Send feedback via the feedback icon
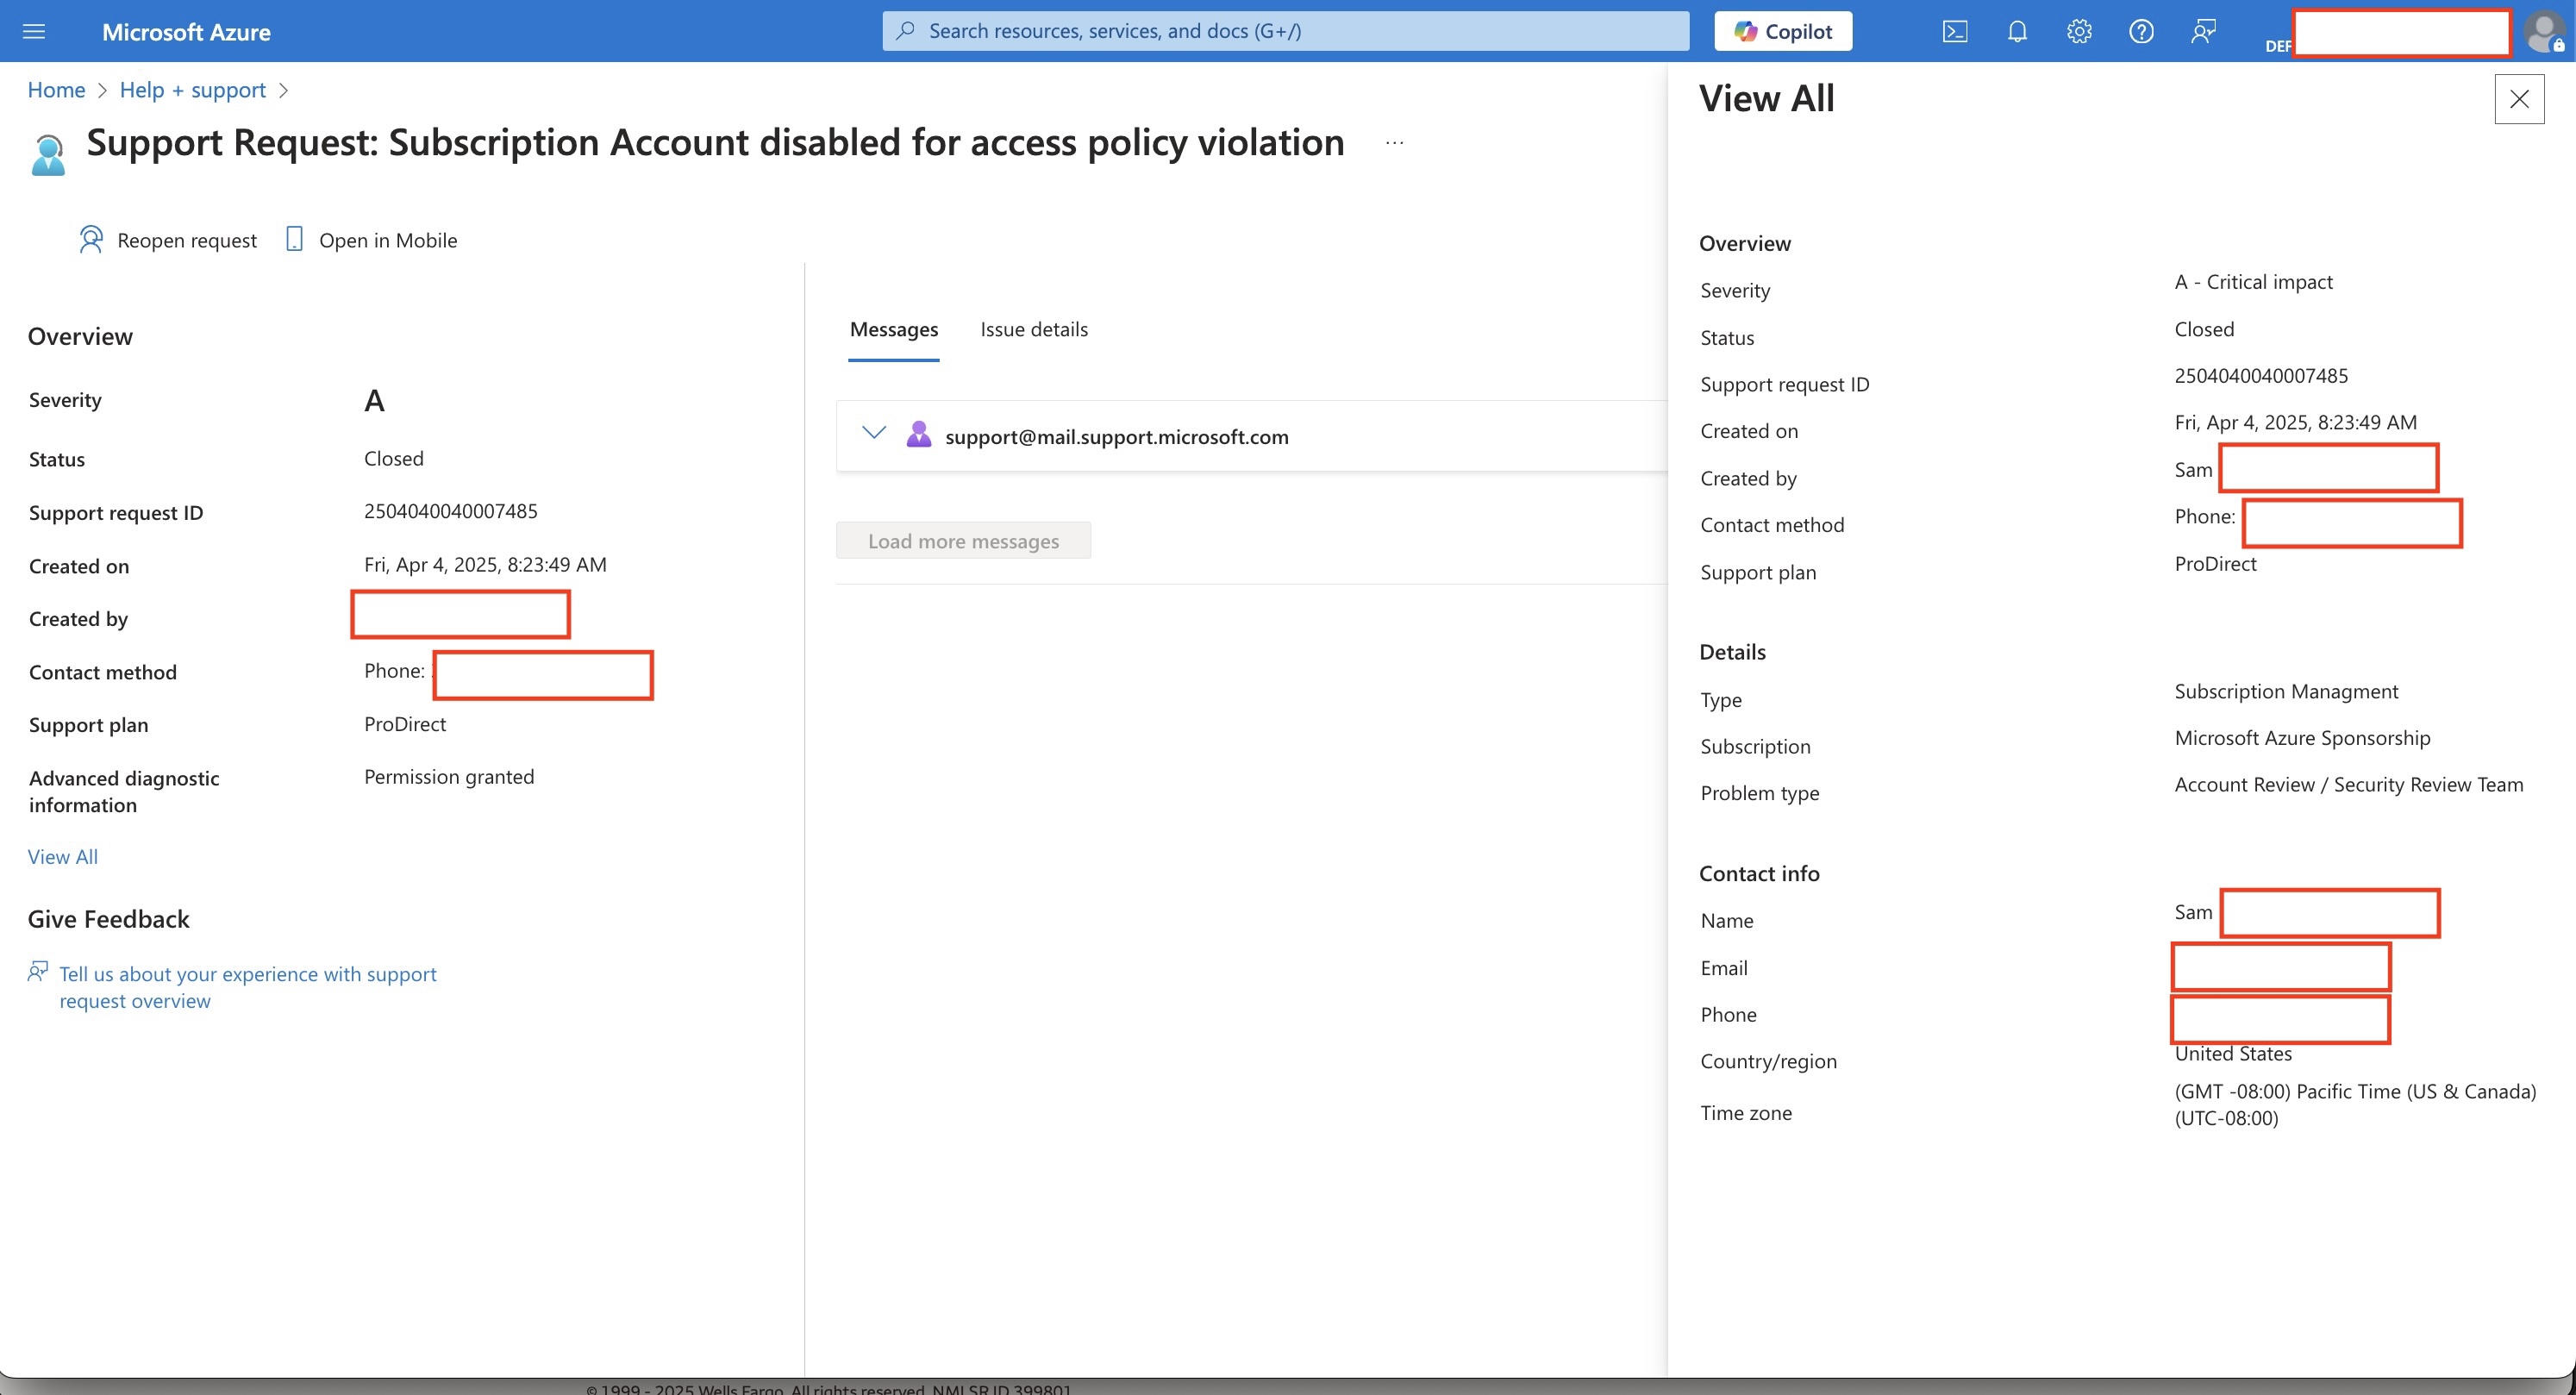 pos(2203,31)
